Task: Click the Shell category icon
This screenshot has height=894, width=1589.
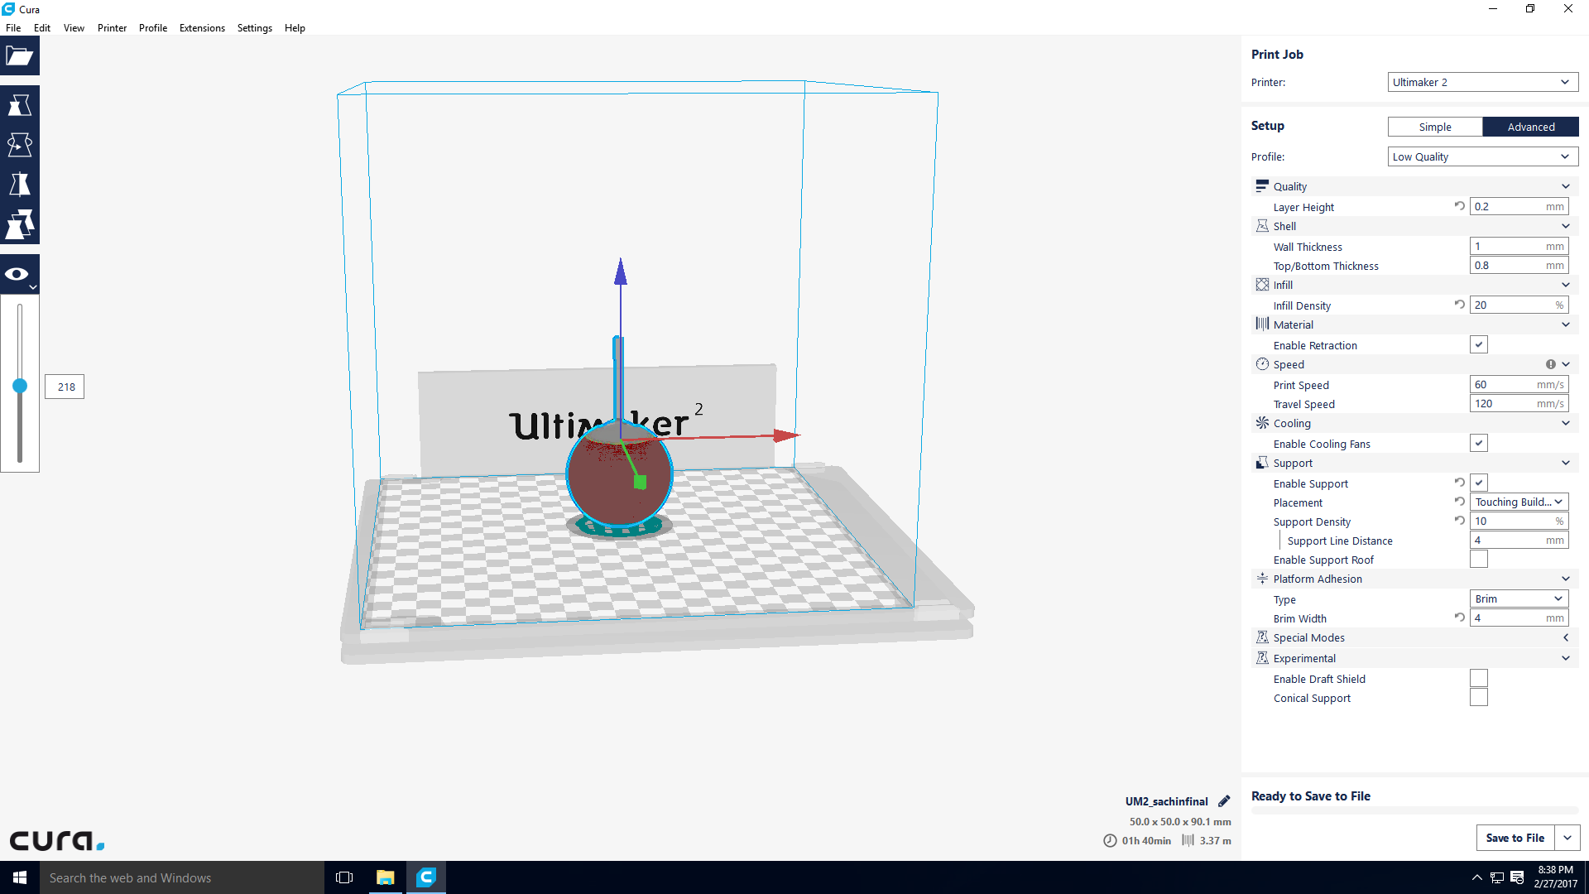Action: point(1262,226)
